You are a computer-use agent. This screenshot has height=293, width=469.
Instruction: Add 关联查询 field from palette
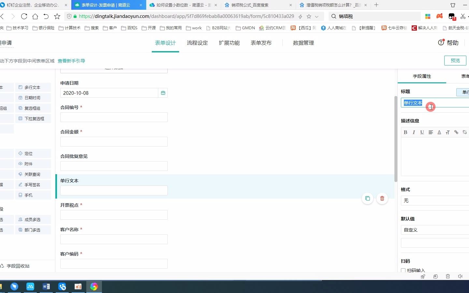point(33,174)
